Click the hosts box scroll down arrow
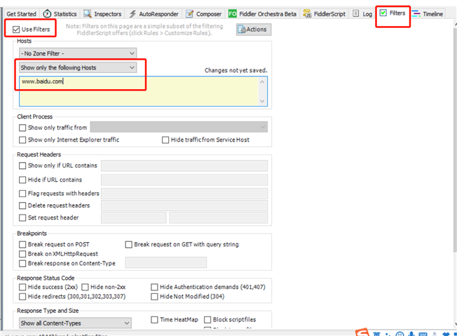The image size is (457, 336). point(262,101)
